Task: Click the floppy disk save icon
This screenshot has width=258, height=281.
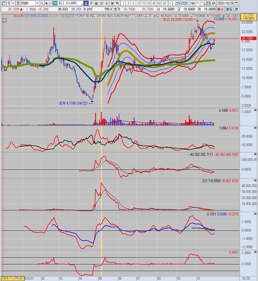Action: tap(208, 3)
